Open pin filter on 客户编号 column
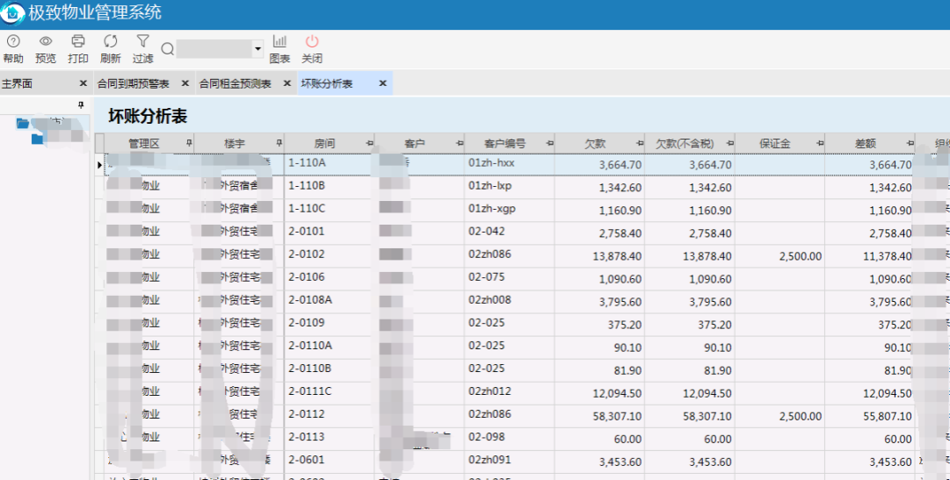The width and height of the screenshot is (950, 480). point(549,143)
